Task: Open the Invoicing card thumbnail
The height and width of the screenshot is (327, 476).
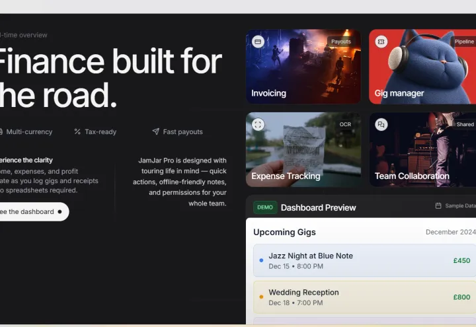Action: 303,67
